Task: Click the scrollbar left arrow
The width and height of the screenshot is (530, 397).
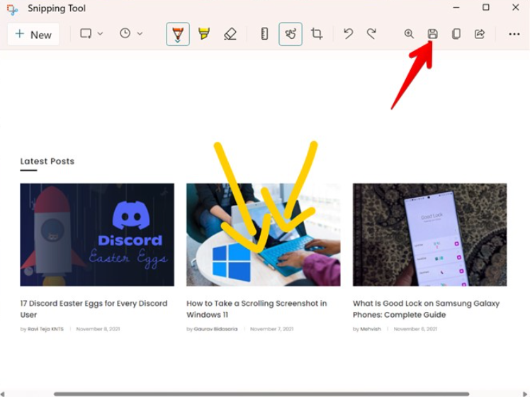Action: [x=3, y=394]
